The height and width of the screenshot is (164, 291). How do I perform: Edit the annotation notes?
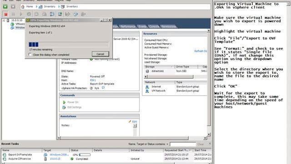pyautogui.click(x=135, y=122)
